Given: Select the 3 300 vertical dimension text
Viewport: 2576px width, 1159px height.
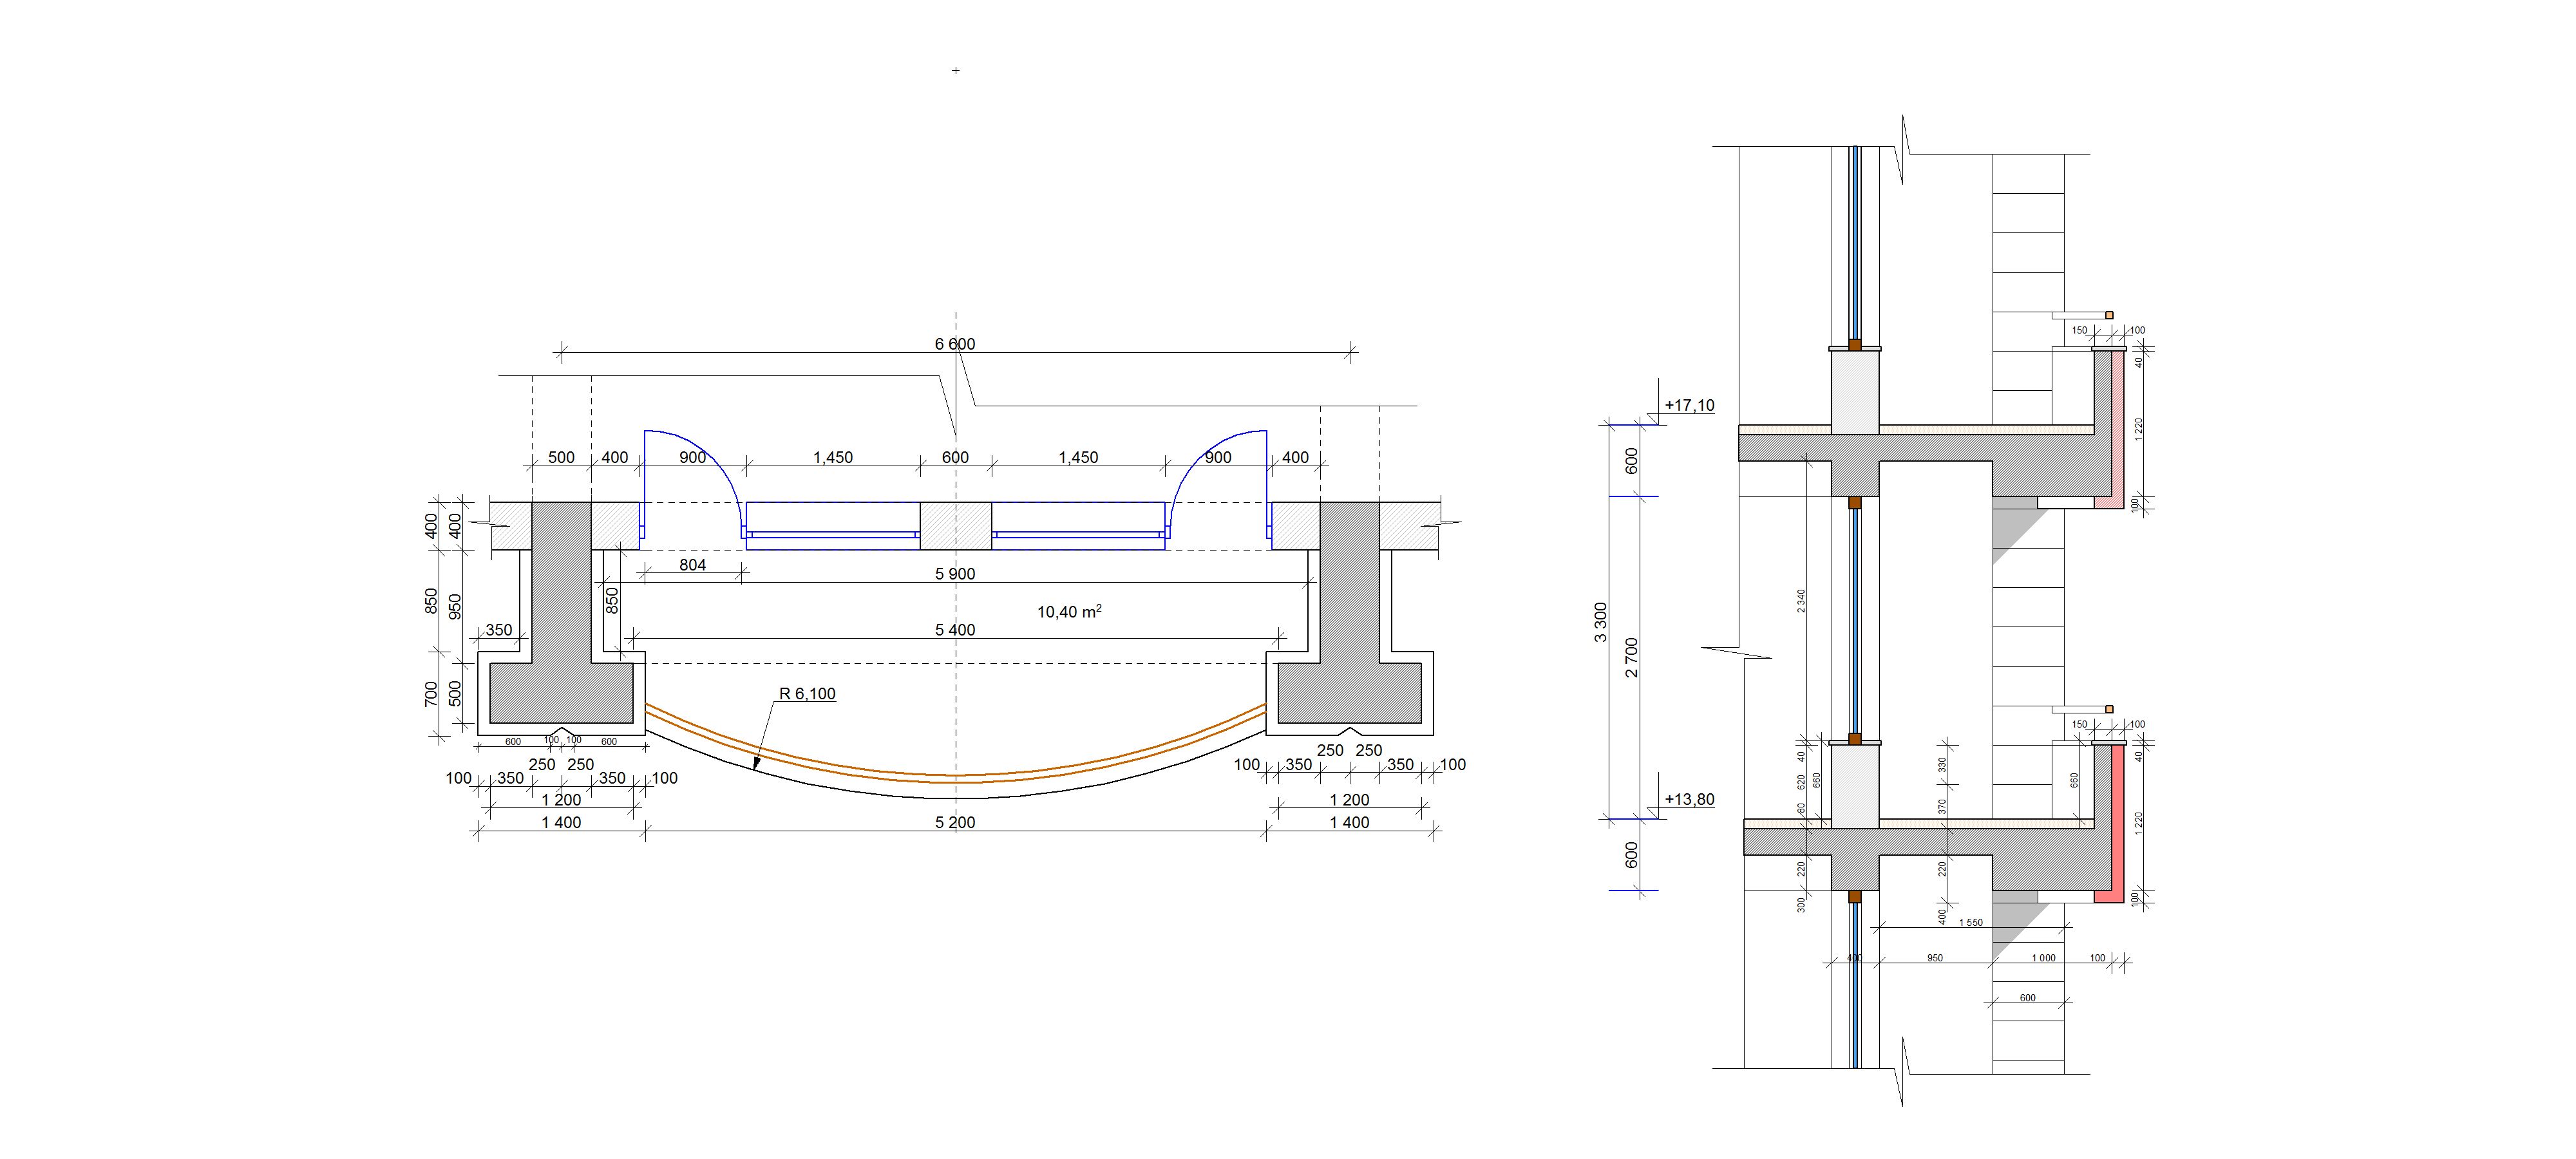Looking at the screenshot, I should pos(1601,622).
